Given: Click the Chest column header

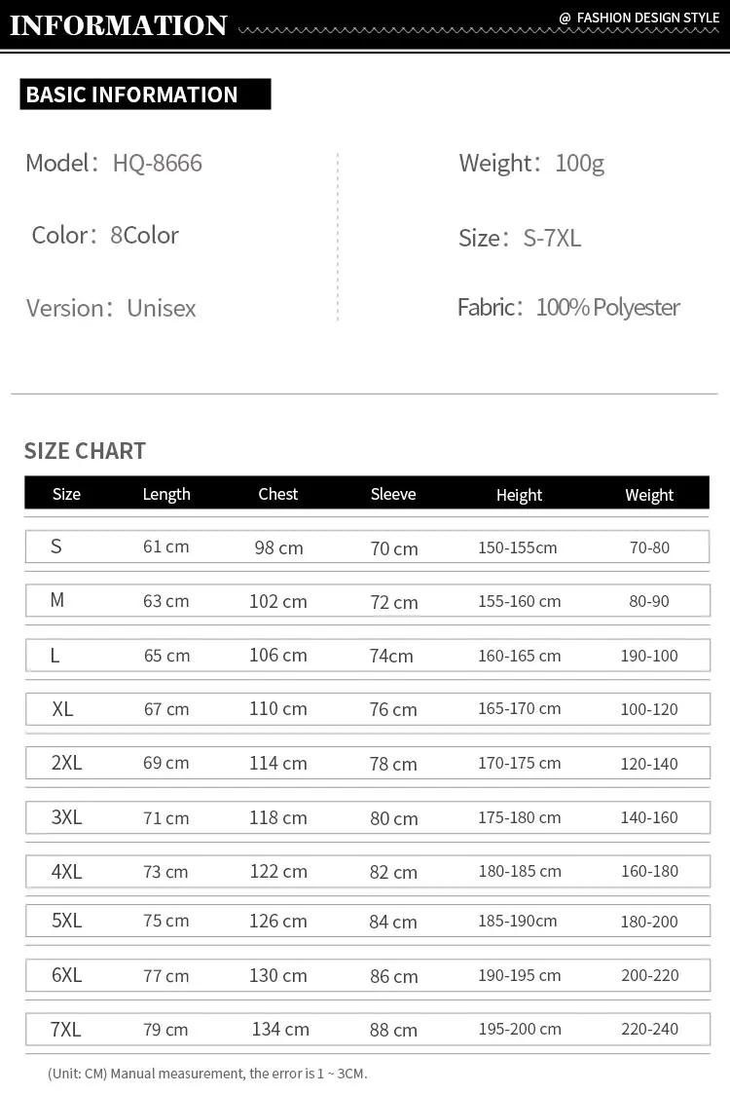Looking at the screenshot, I should (278, 494).
